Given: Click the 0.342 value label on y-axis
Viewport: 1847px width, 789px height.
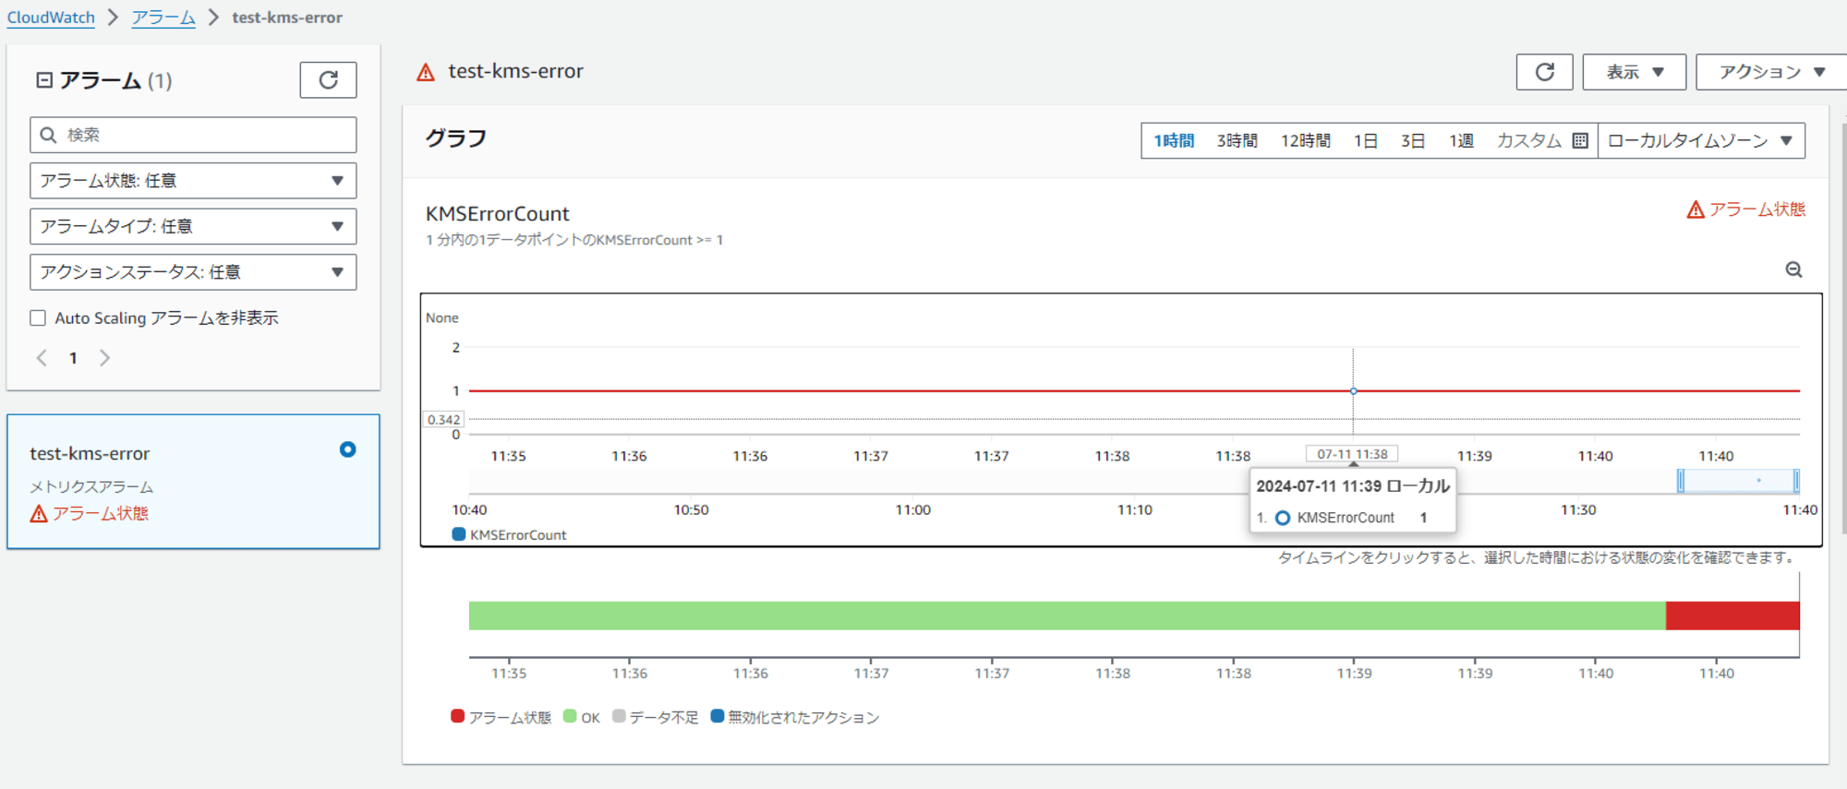Looking at the screenshot, I should click(443, 420).
